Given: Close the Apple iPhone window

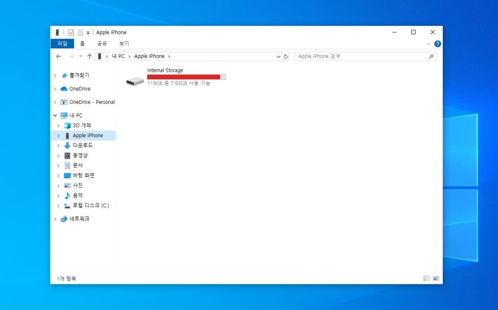Looking at the screenshot, I should [x=433, y=32].
